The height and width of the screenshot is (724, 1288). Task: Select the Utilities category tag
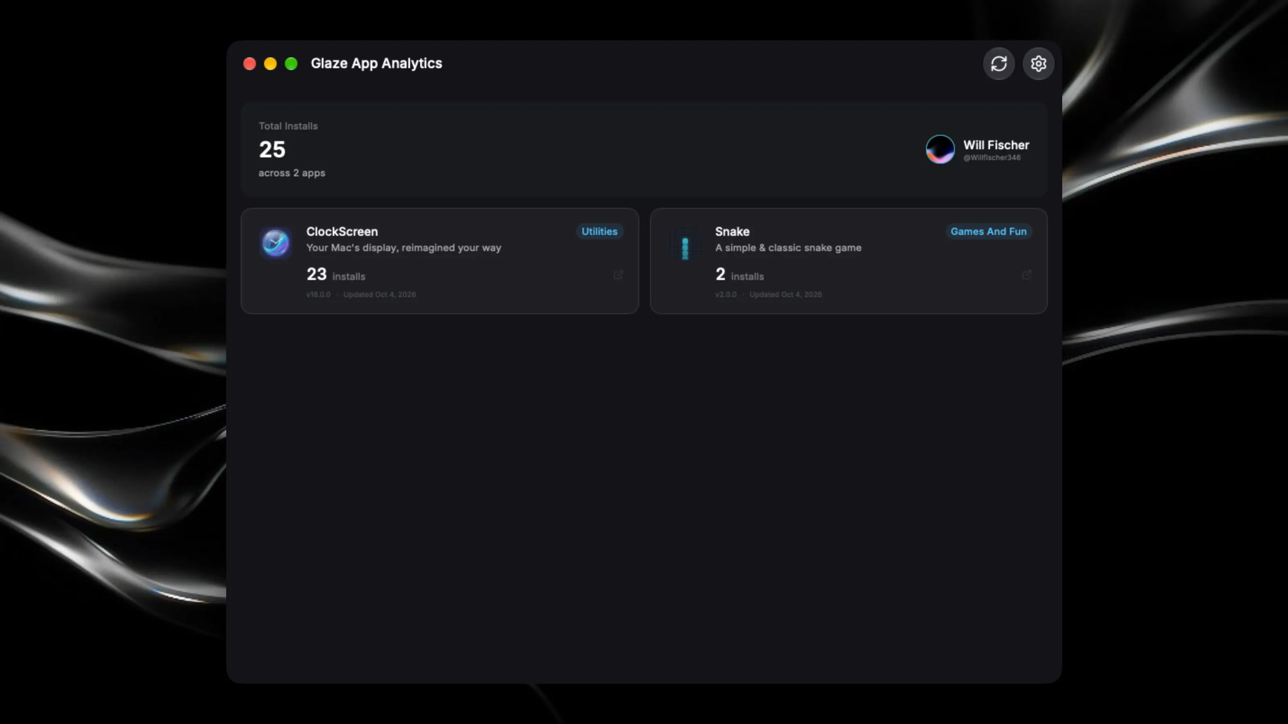(x=599, y=231)
